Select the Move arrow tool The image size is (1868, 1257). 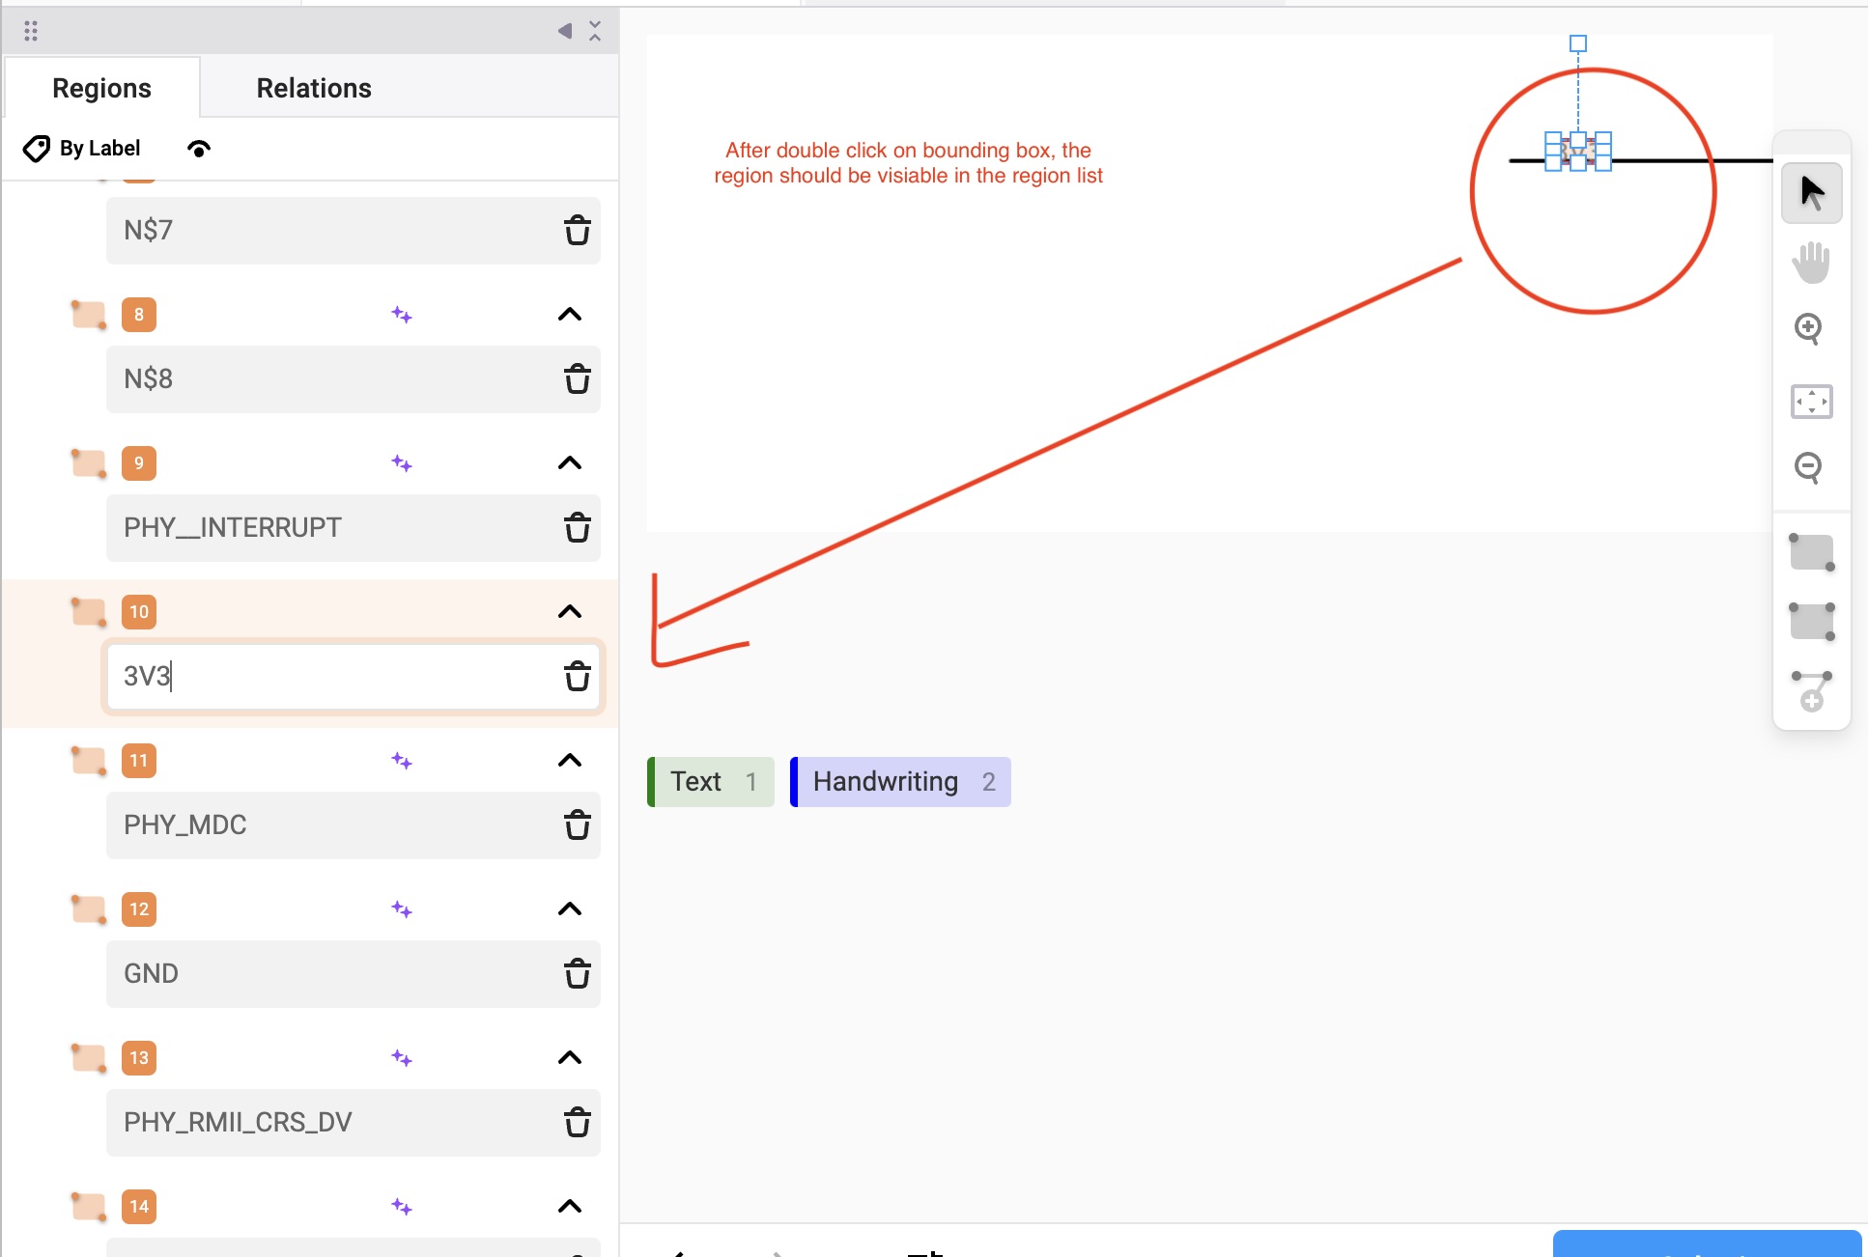(x=1812, y=192)
